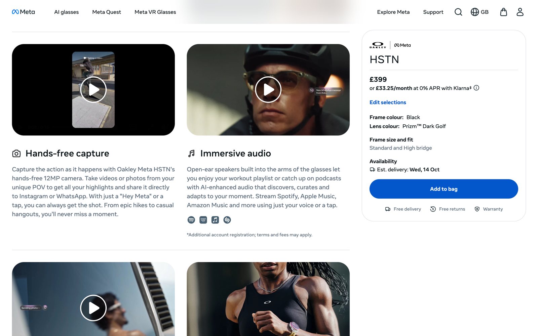This screenshot has width=538, height=336.
Task: Play the Hands-free capture video
Action: pos(93,90)
